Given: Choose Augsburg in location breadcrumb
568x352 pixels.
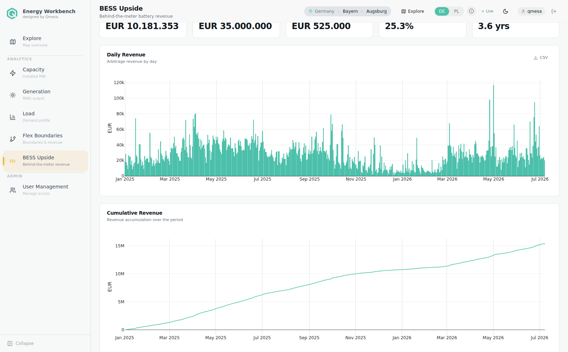Looking at the screenshot, I should (x=377, y=11).
